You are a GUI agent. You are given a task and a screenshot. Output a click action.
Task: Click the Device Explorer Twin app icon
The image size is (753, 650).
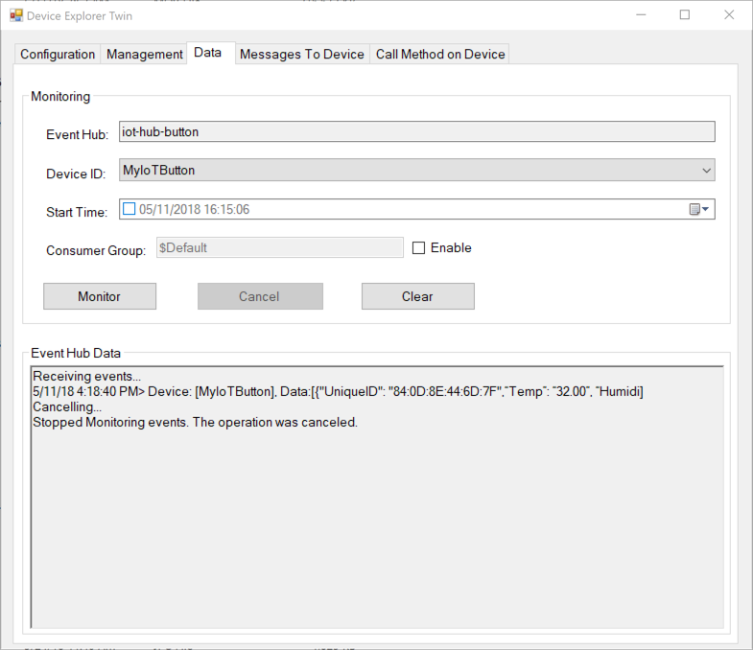pyautogui.click(x=16, y=15)
